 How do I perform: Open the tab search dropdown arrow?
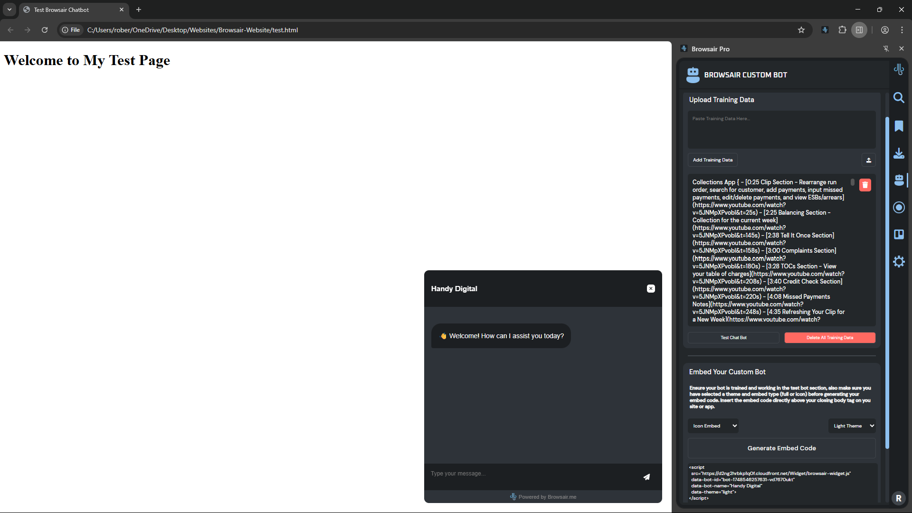point(9,9)
